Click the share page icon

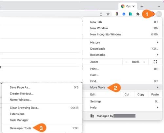click(101, 14)
